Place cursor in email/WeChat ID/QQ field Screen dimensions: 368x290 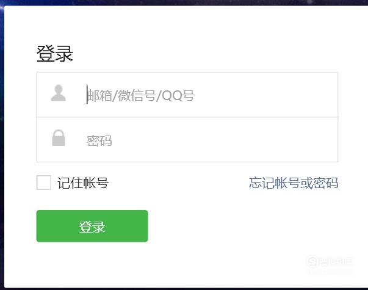click(187, 95)
